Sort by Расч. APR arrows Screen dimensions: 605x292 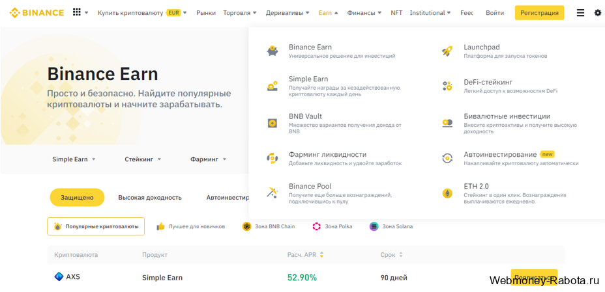click(x=322, y=255)
